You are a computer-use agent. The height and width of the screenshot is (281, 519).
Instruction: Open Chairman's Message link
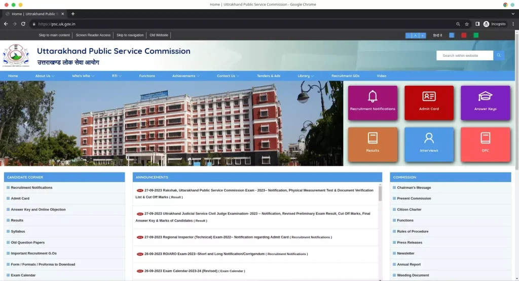(414, 188)
